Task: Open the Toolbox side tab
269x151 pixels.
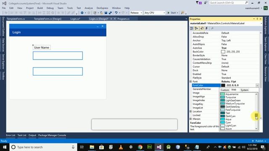Action: pos(3,75)
